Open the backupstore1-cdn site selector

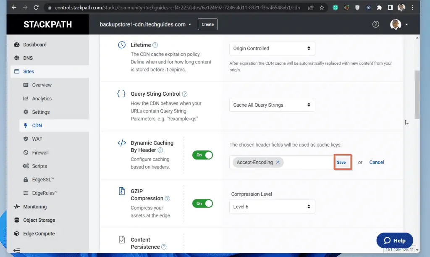145,24
